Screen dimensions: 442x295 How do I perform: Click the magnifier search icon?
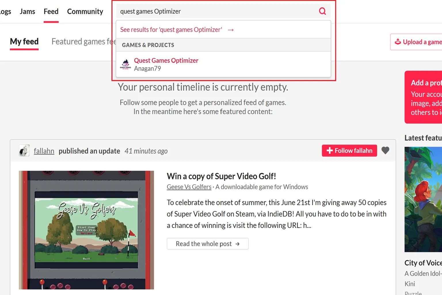tap(323, 11)
